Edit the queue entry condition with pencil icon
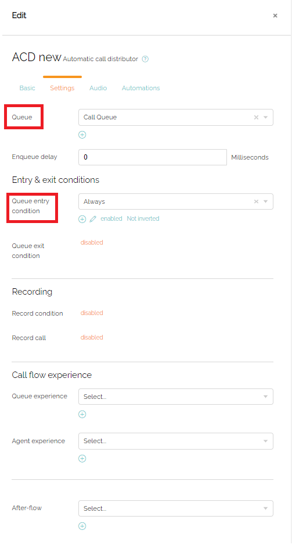Viewport: 292px width, 548px height. click(x=93, y=219)
